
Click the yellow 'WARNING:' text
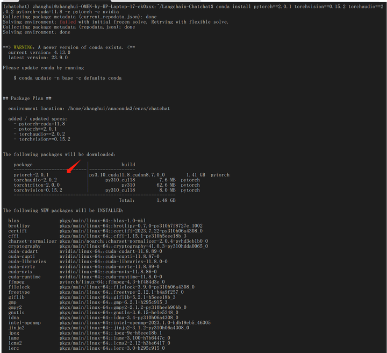[24, 47]
